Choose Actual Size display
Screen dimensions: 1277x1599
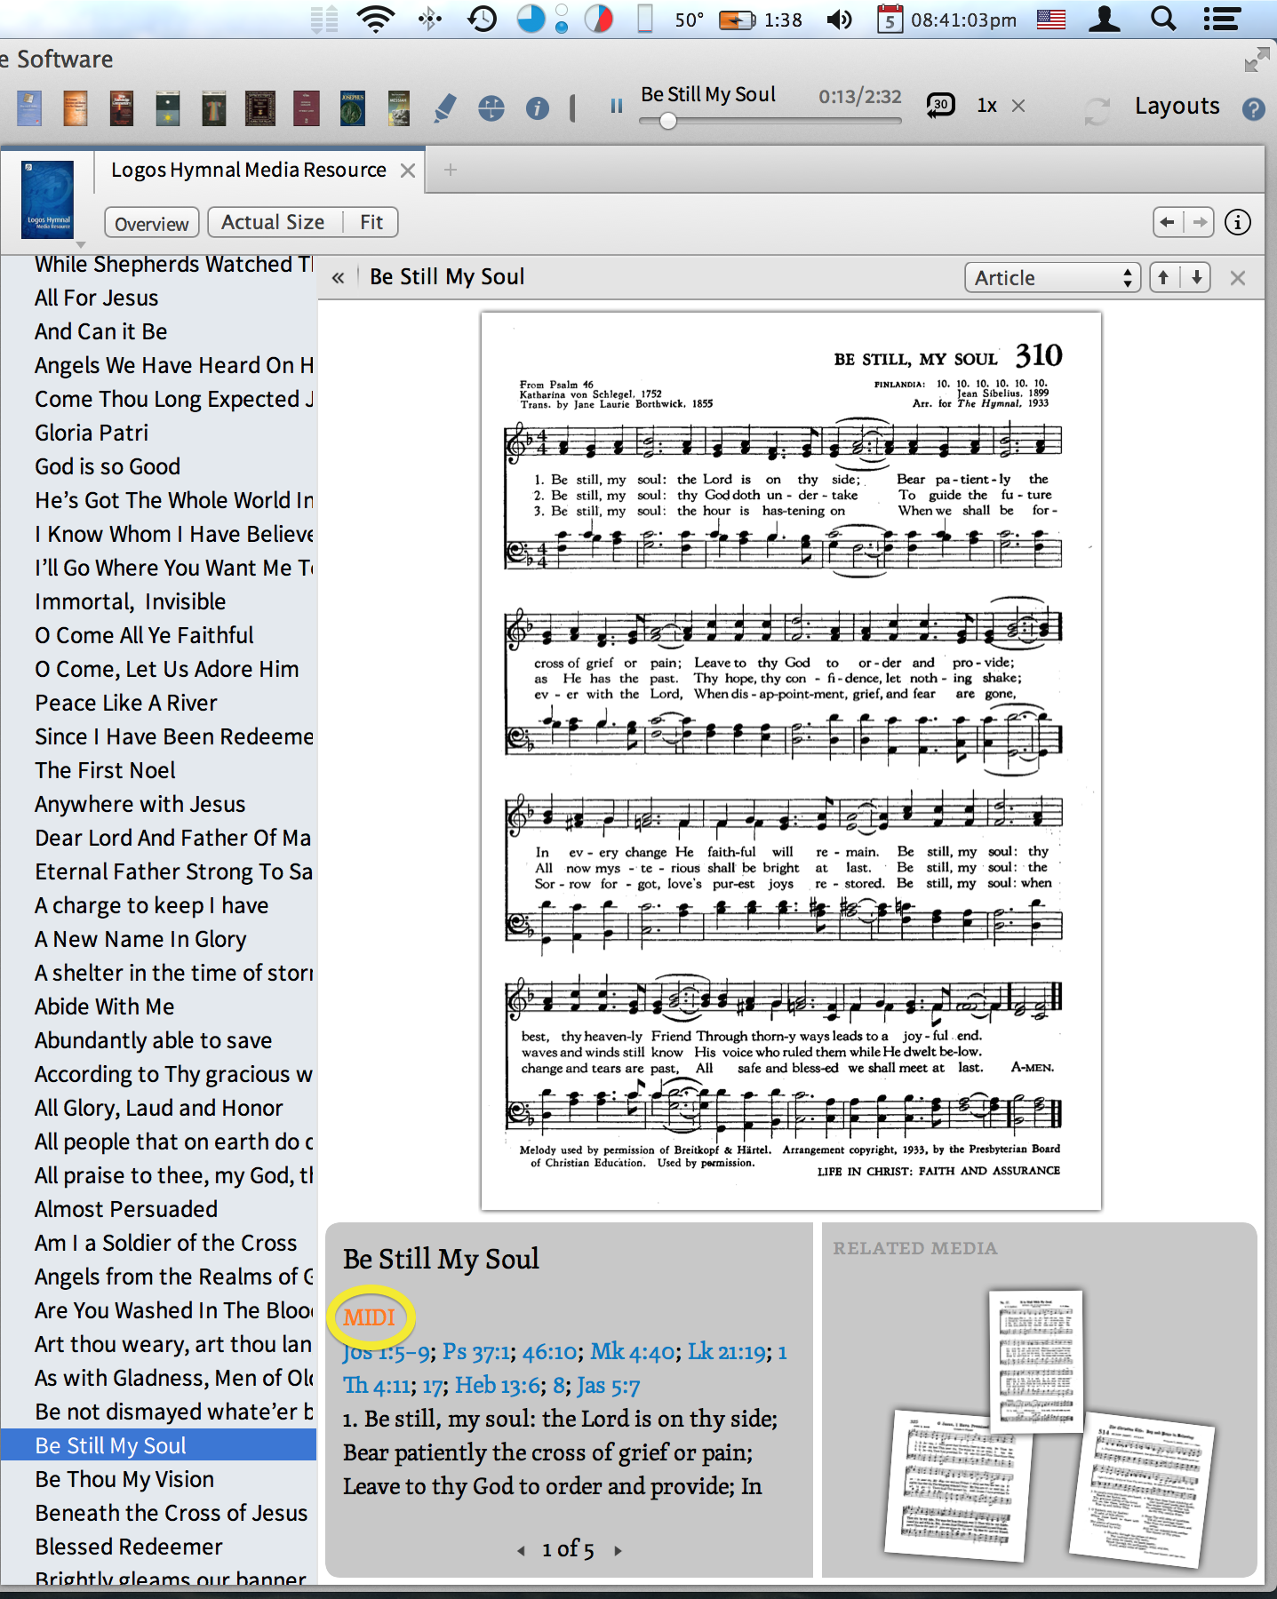[274, 222]
